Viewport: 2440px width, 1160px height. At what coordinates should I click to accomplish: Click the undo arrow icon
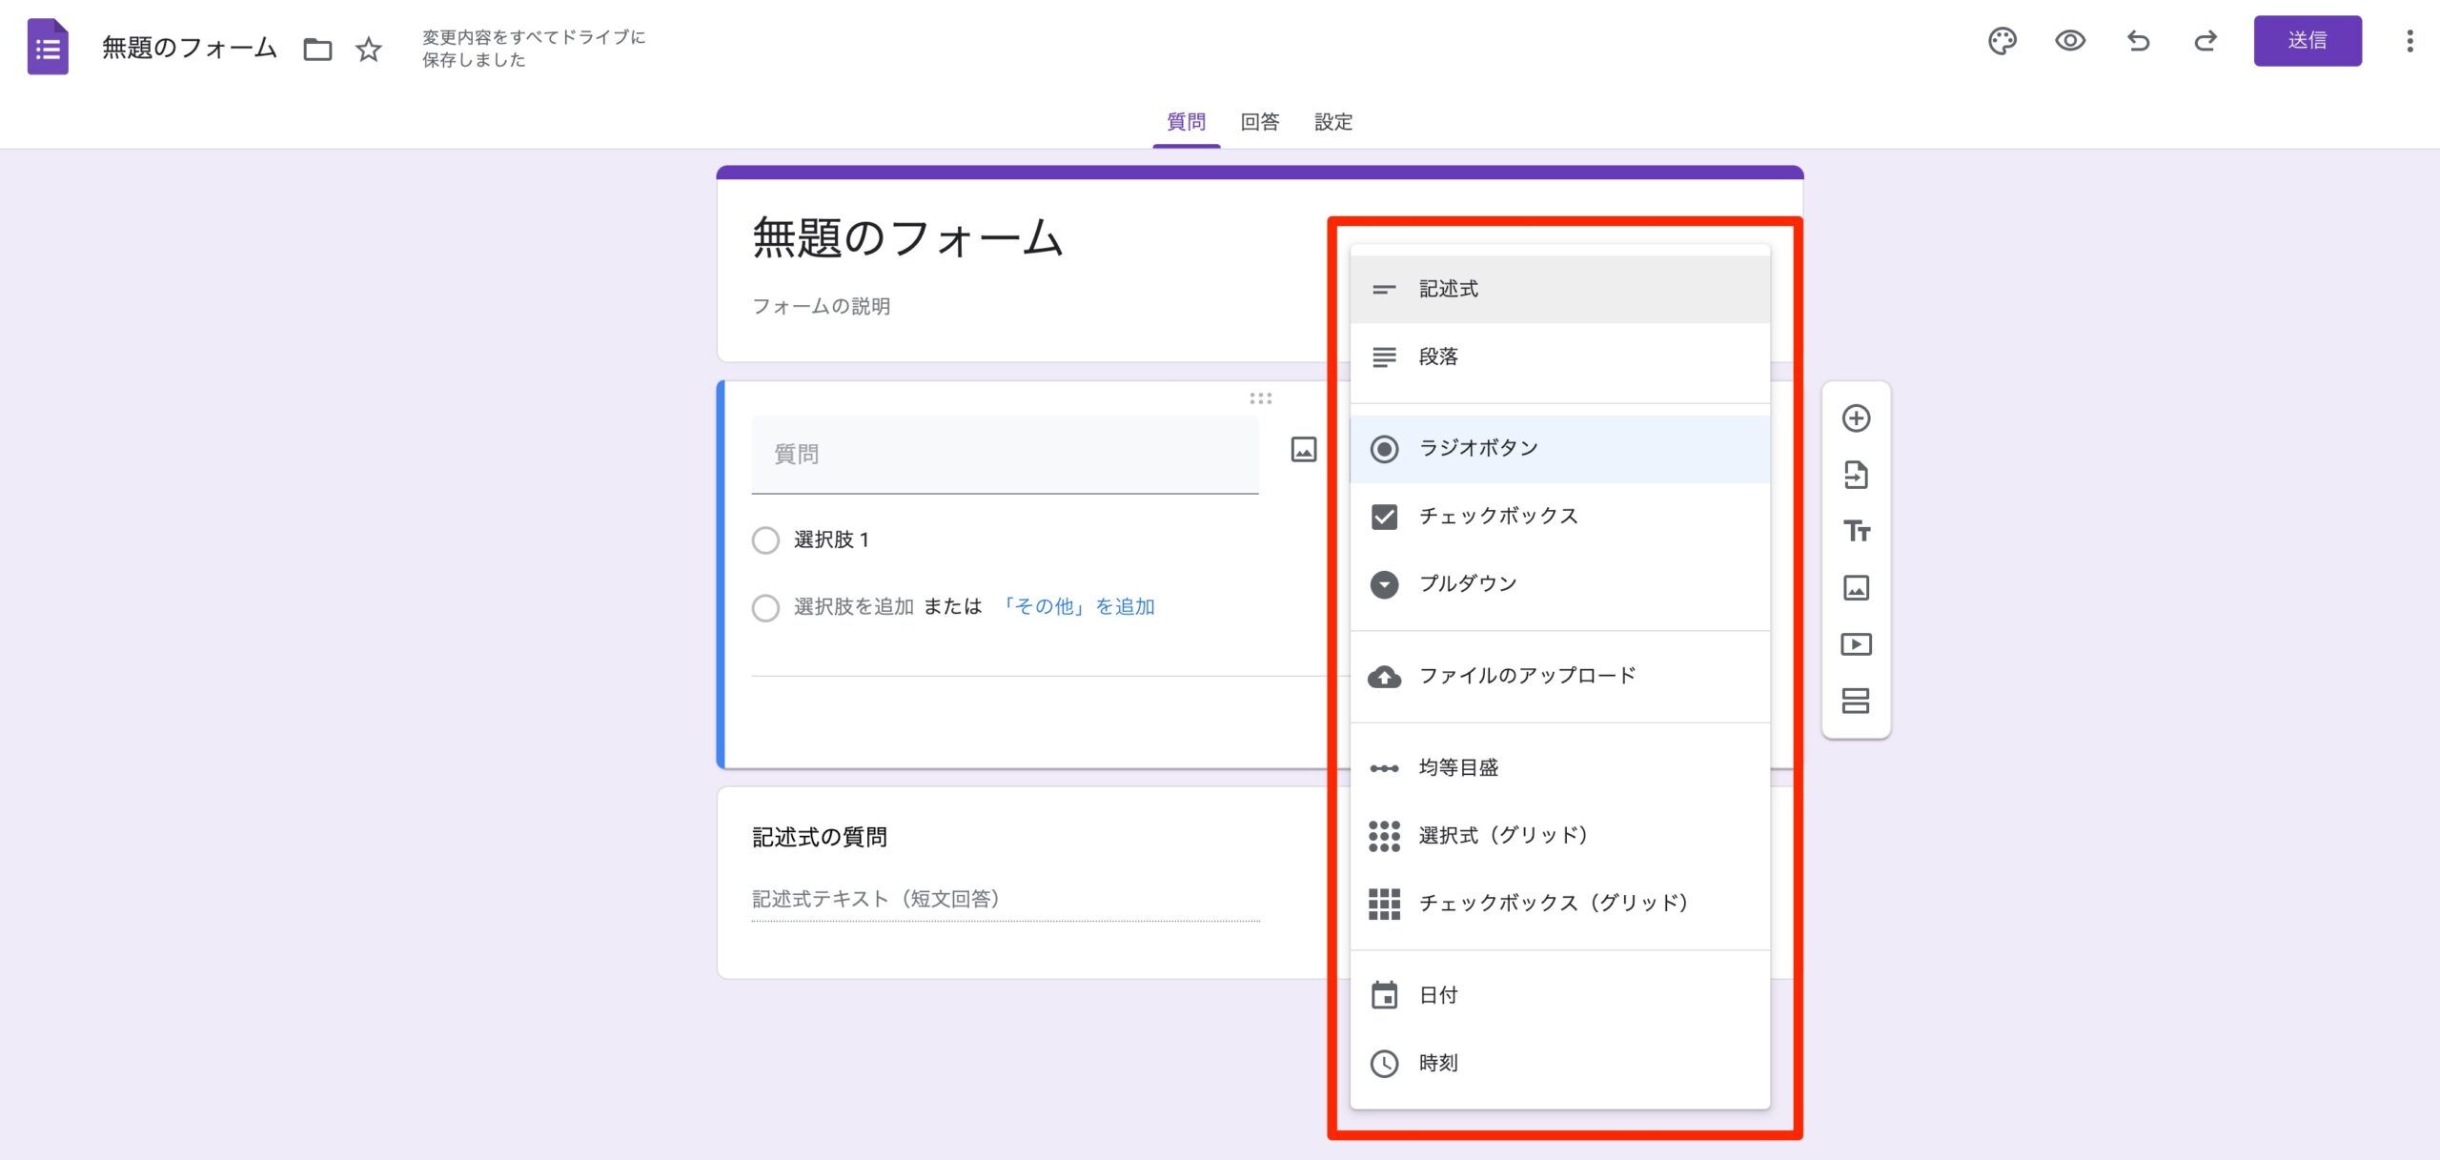[2137, 42]
